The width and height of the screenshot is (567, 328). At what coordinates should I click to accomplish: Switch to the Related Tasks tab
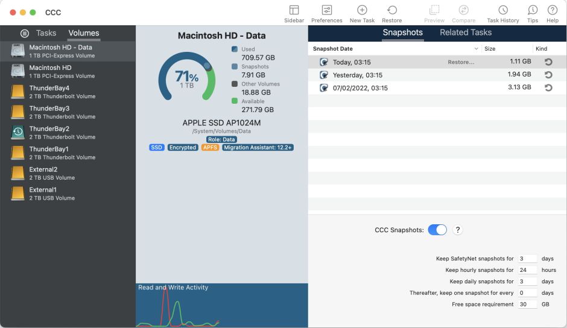465,33
